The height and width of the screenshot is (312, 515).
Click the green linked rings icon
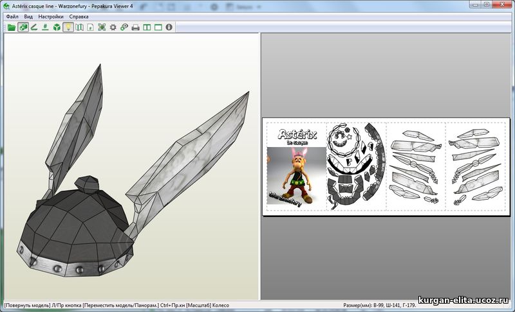(124, 28)
